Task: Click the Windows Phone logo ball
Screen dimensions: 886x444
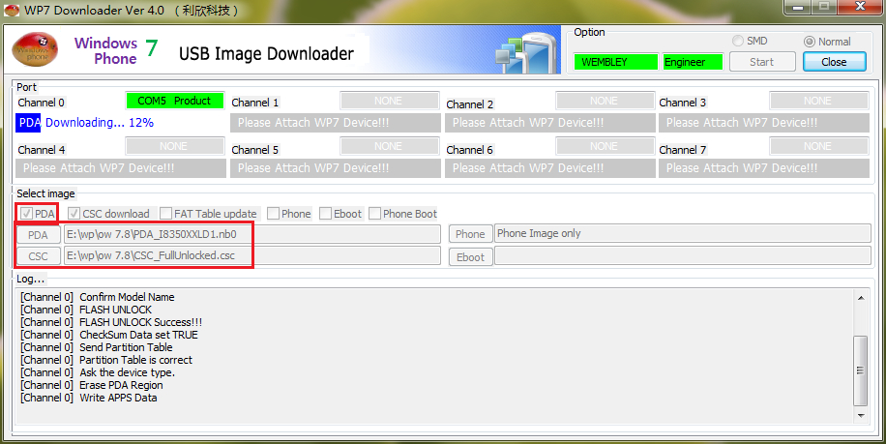Action: click(35, 49)
